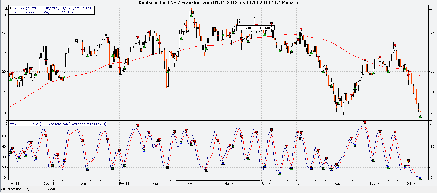Click the red sell marker at Stochastik peak in late August
Viewport: 437px width, 193px height.
[x=365, y=123]
